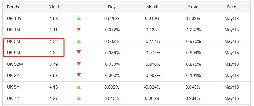This screenshot has width=254, height=106.
Task: Sort by the Month column header
Action: click(x=152, y=7)
